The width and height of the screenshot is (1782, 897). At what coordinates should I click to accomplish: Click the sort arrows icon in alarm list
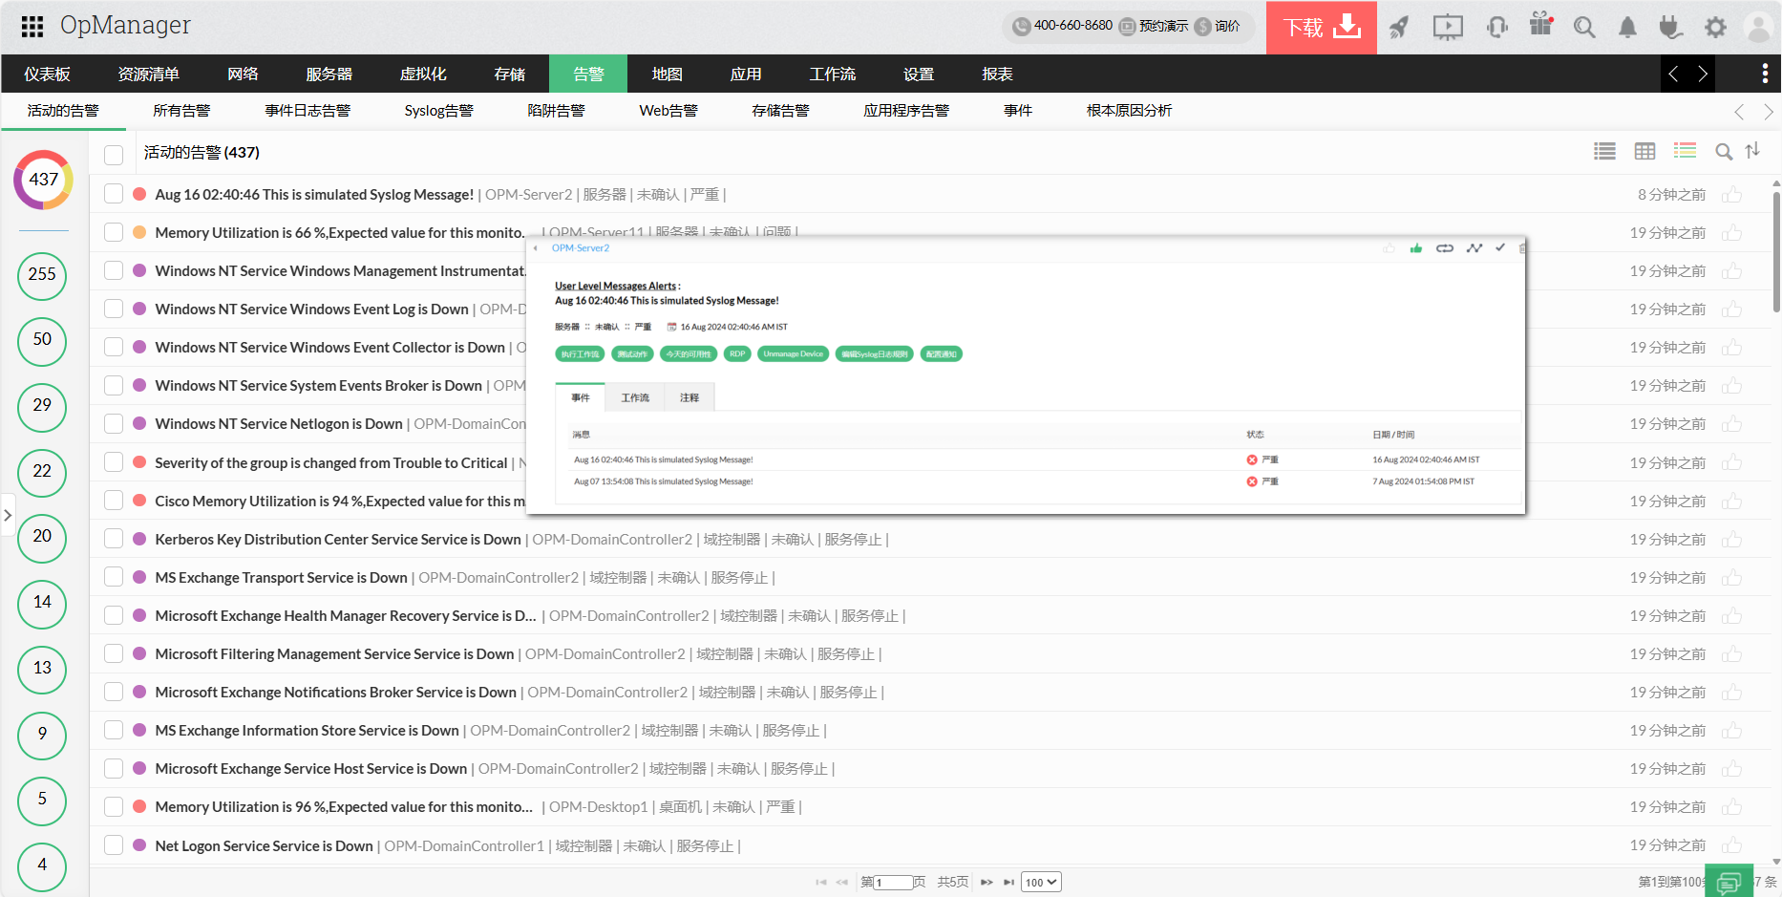(x=1752, y=151)
